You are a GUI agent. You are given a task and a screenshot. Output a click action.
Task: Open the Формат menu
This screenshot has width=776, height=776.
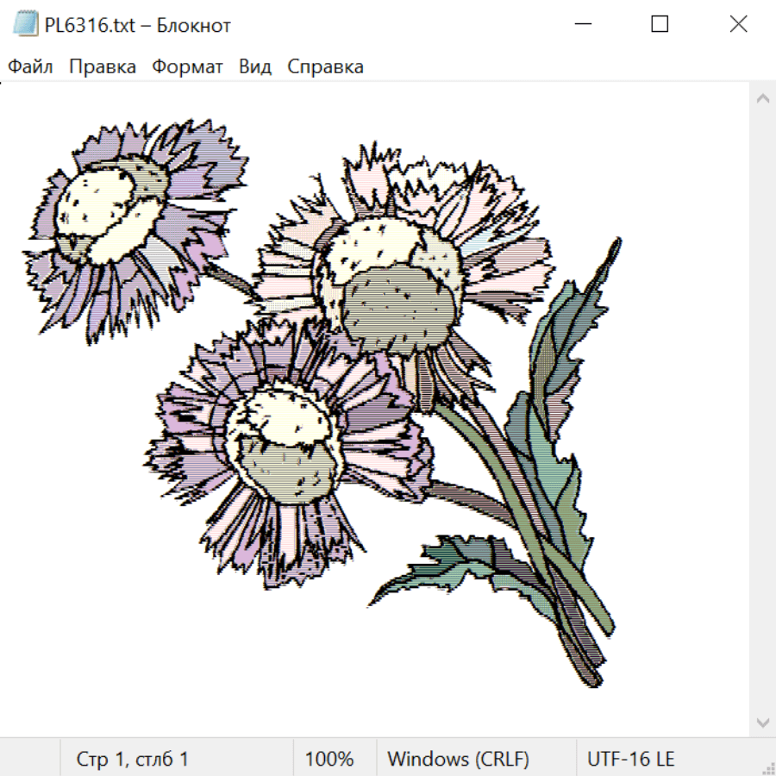point(187,67)
